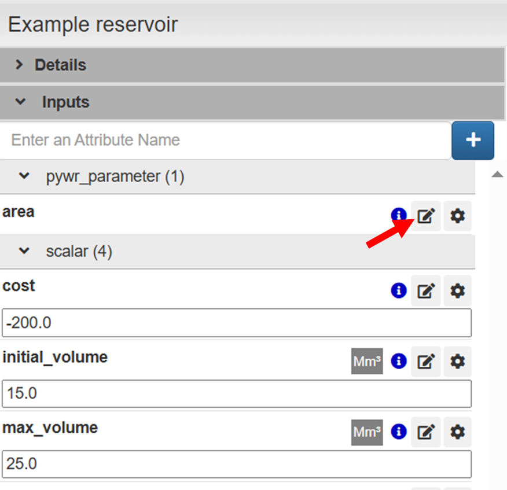
Task: Focus the Enter an Attribute Name field
Action: 225,140
